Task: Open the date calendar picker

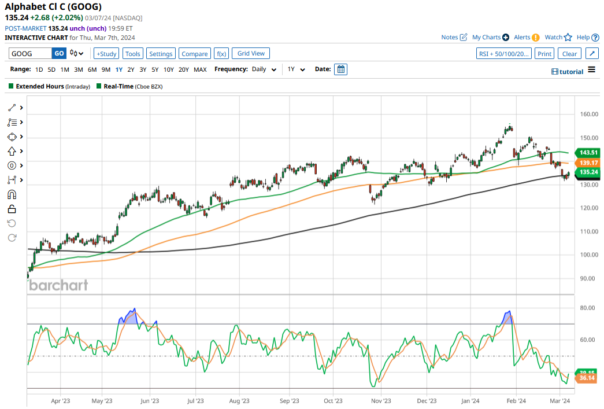Action: (x=341, y=69)
